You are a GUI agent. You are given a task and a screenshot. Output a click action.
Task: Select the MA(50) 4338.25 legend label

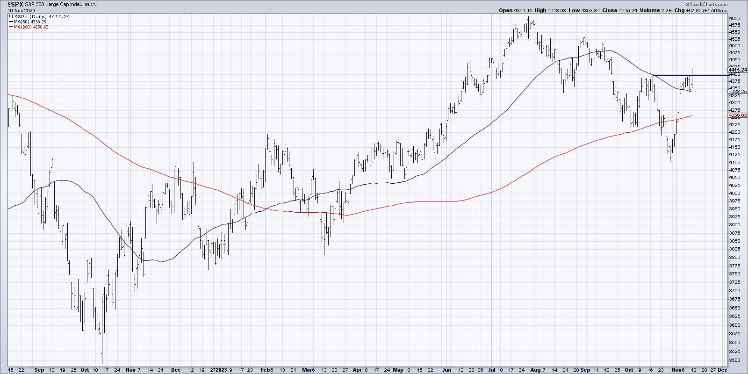(30, 22)
